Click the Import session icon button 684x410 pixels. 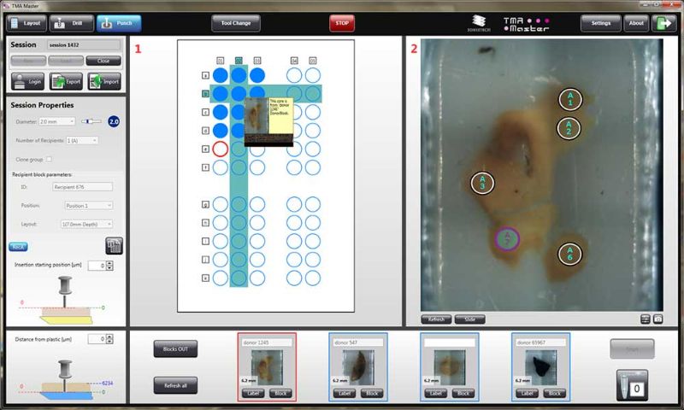coord(104,81)
